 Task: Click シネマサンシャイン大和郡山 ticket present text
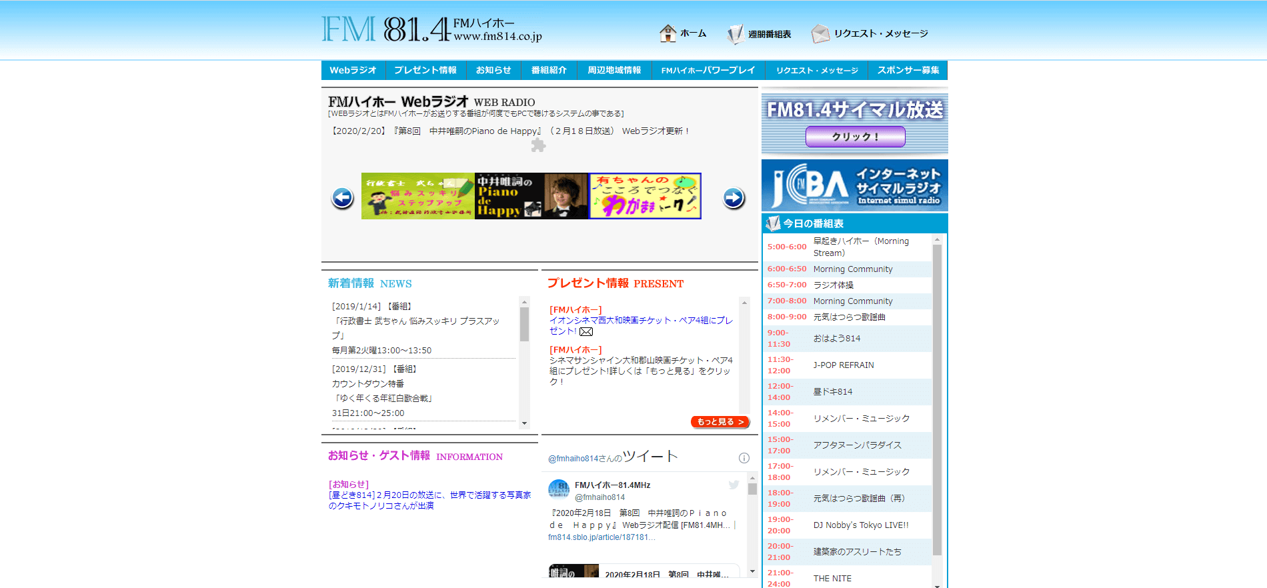coord(641,371)
